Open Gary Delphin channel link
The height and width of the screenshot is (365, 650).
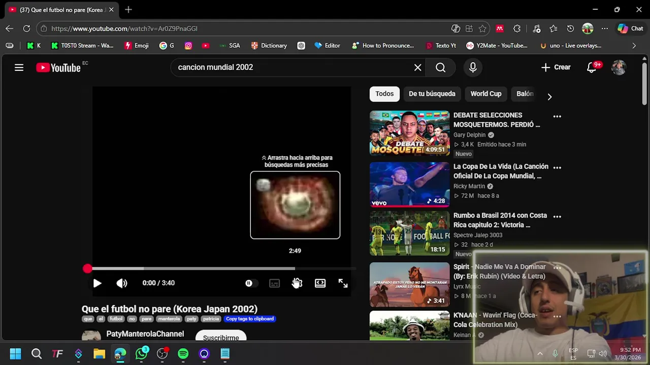[x=469, y=135]
